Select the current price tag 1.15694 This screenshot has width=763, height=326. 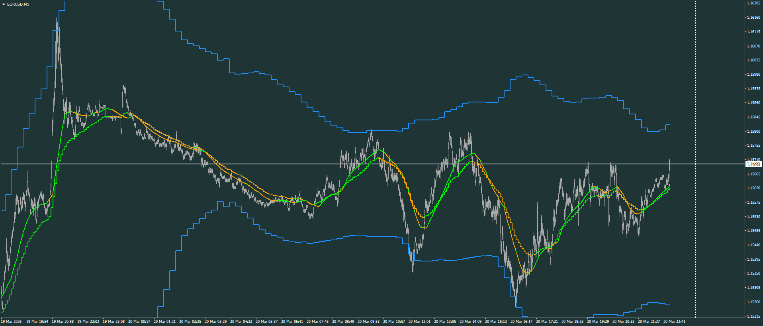(x=753, y=164)
